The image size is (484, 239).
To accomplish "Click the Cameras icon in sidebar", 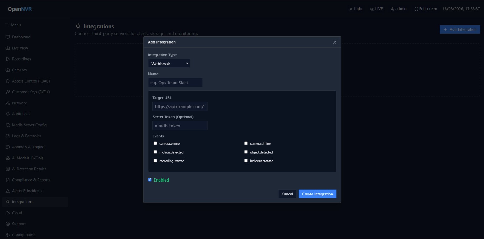I will [8, 70].
